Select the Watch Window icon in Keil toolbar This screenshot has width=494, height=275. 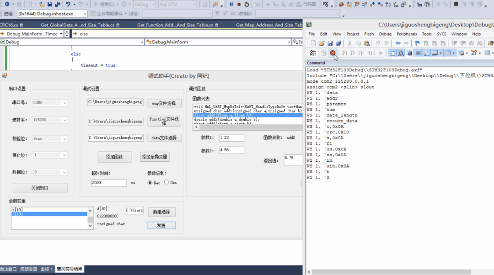[x=434, y=53]
